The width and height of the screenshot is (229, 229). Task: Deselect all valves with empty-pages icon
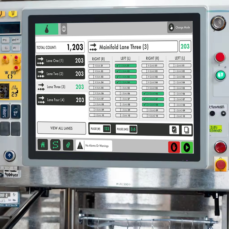click(186, 130)
